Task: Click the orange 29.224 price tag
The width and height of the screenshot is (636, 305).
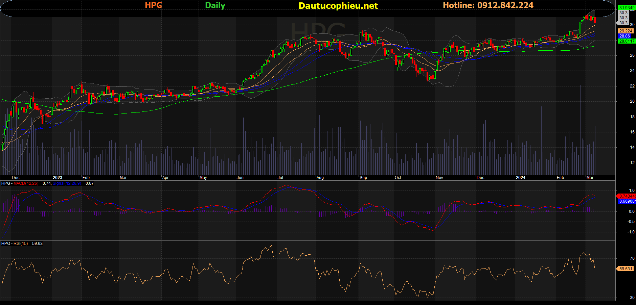Action: [626, 31]
